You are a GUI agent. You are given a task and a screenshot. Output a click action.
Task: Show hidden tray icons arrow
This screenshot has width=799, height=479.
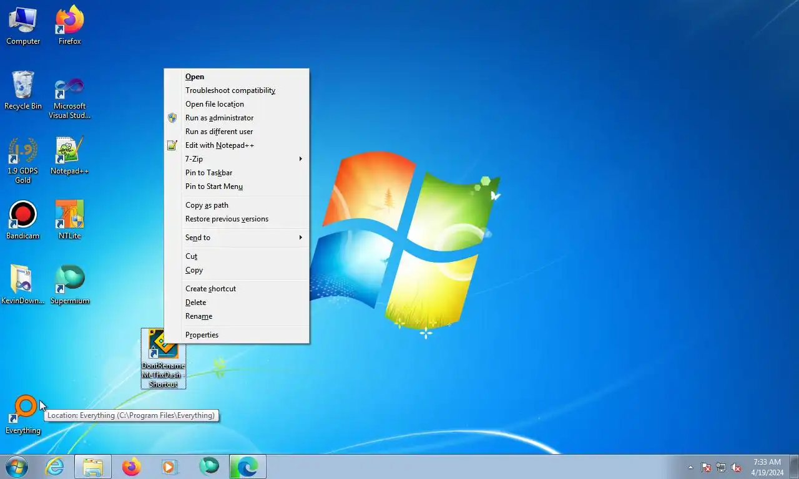[690, 467]
